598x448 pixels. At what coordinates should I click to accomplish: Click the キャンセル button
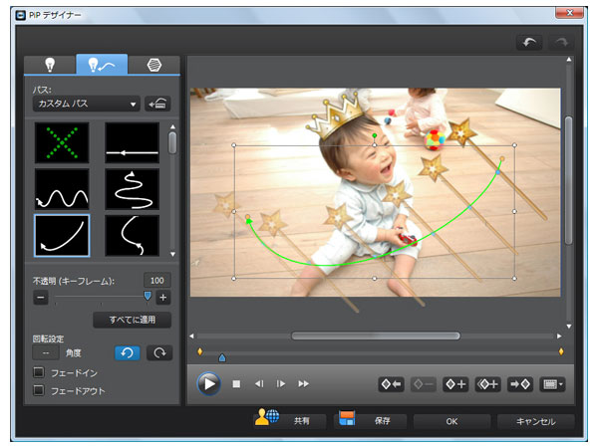pyautogui.click(x=535, y=421)
